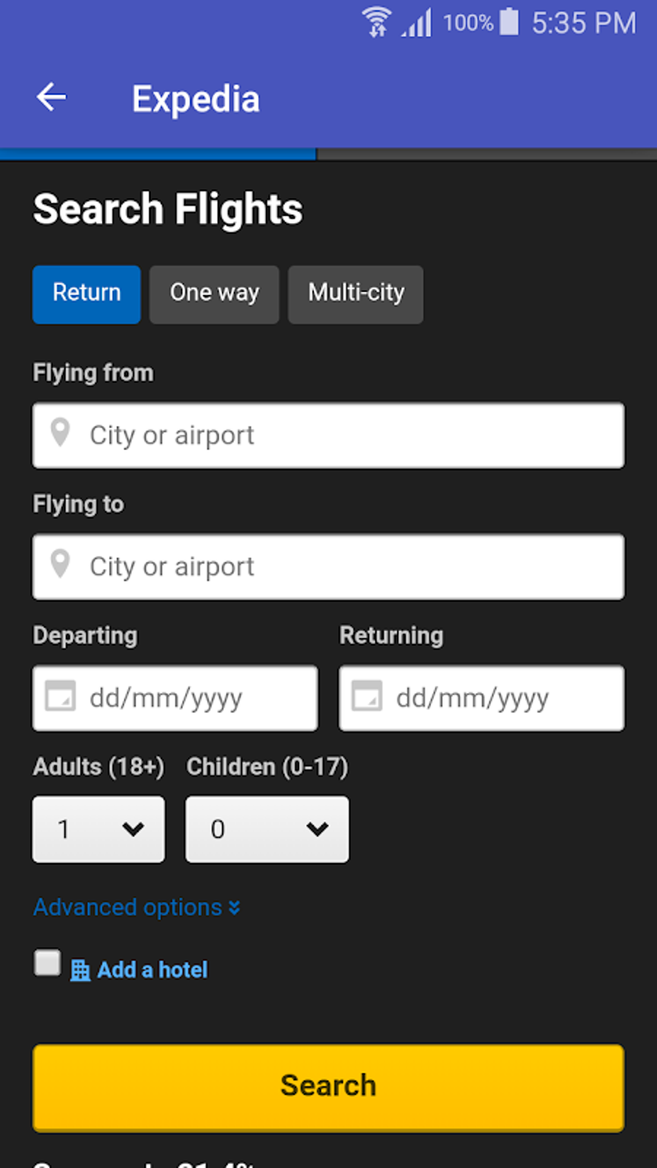Image resolution: width=657 pixels, height=1168 pixels.
Task: Switch to One way trip
Action: click(x=214, y=294)
